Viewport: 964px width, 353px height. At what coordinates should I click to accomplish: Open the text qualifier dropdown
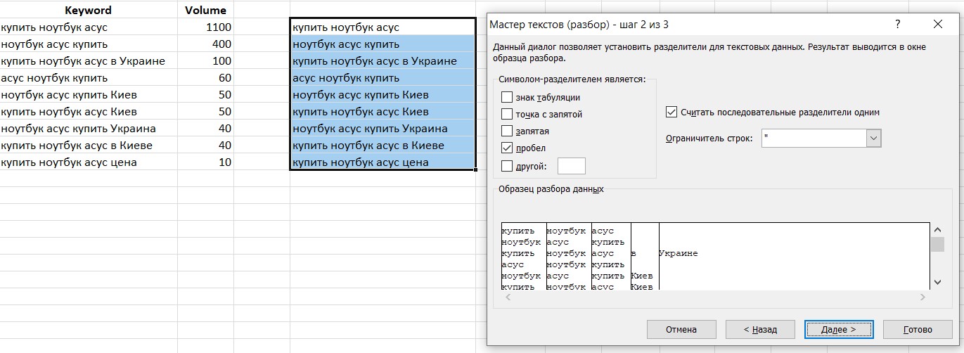click(x=873, y=139)
